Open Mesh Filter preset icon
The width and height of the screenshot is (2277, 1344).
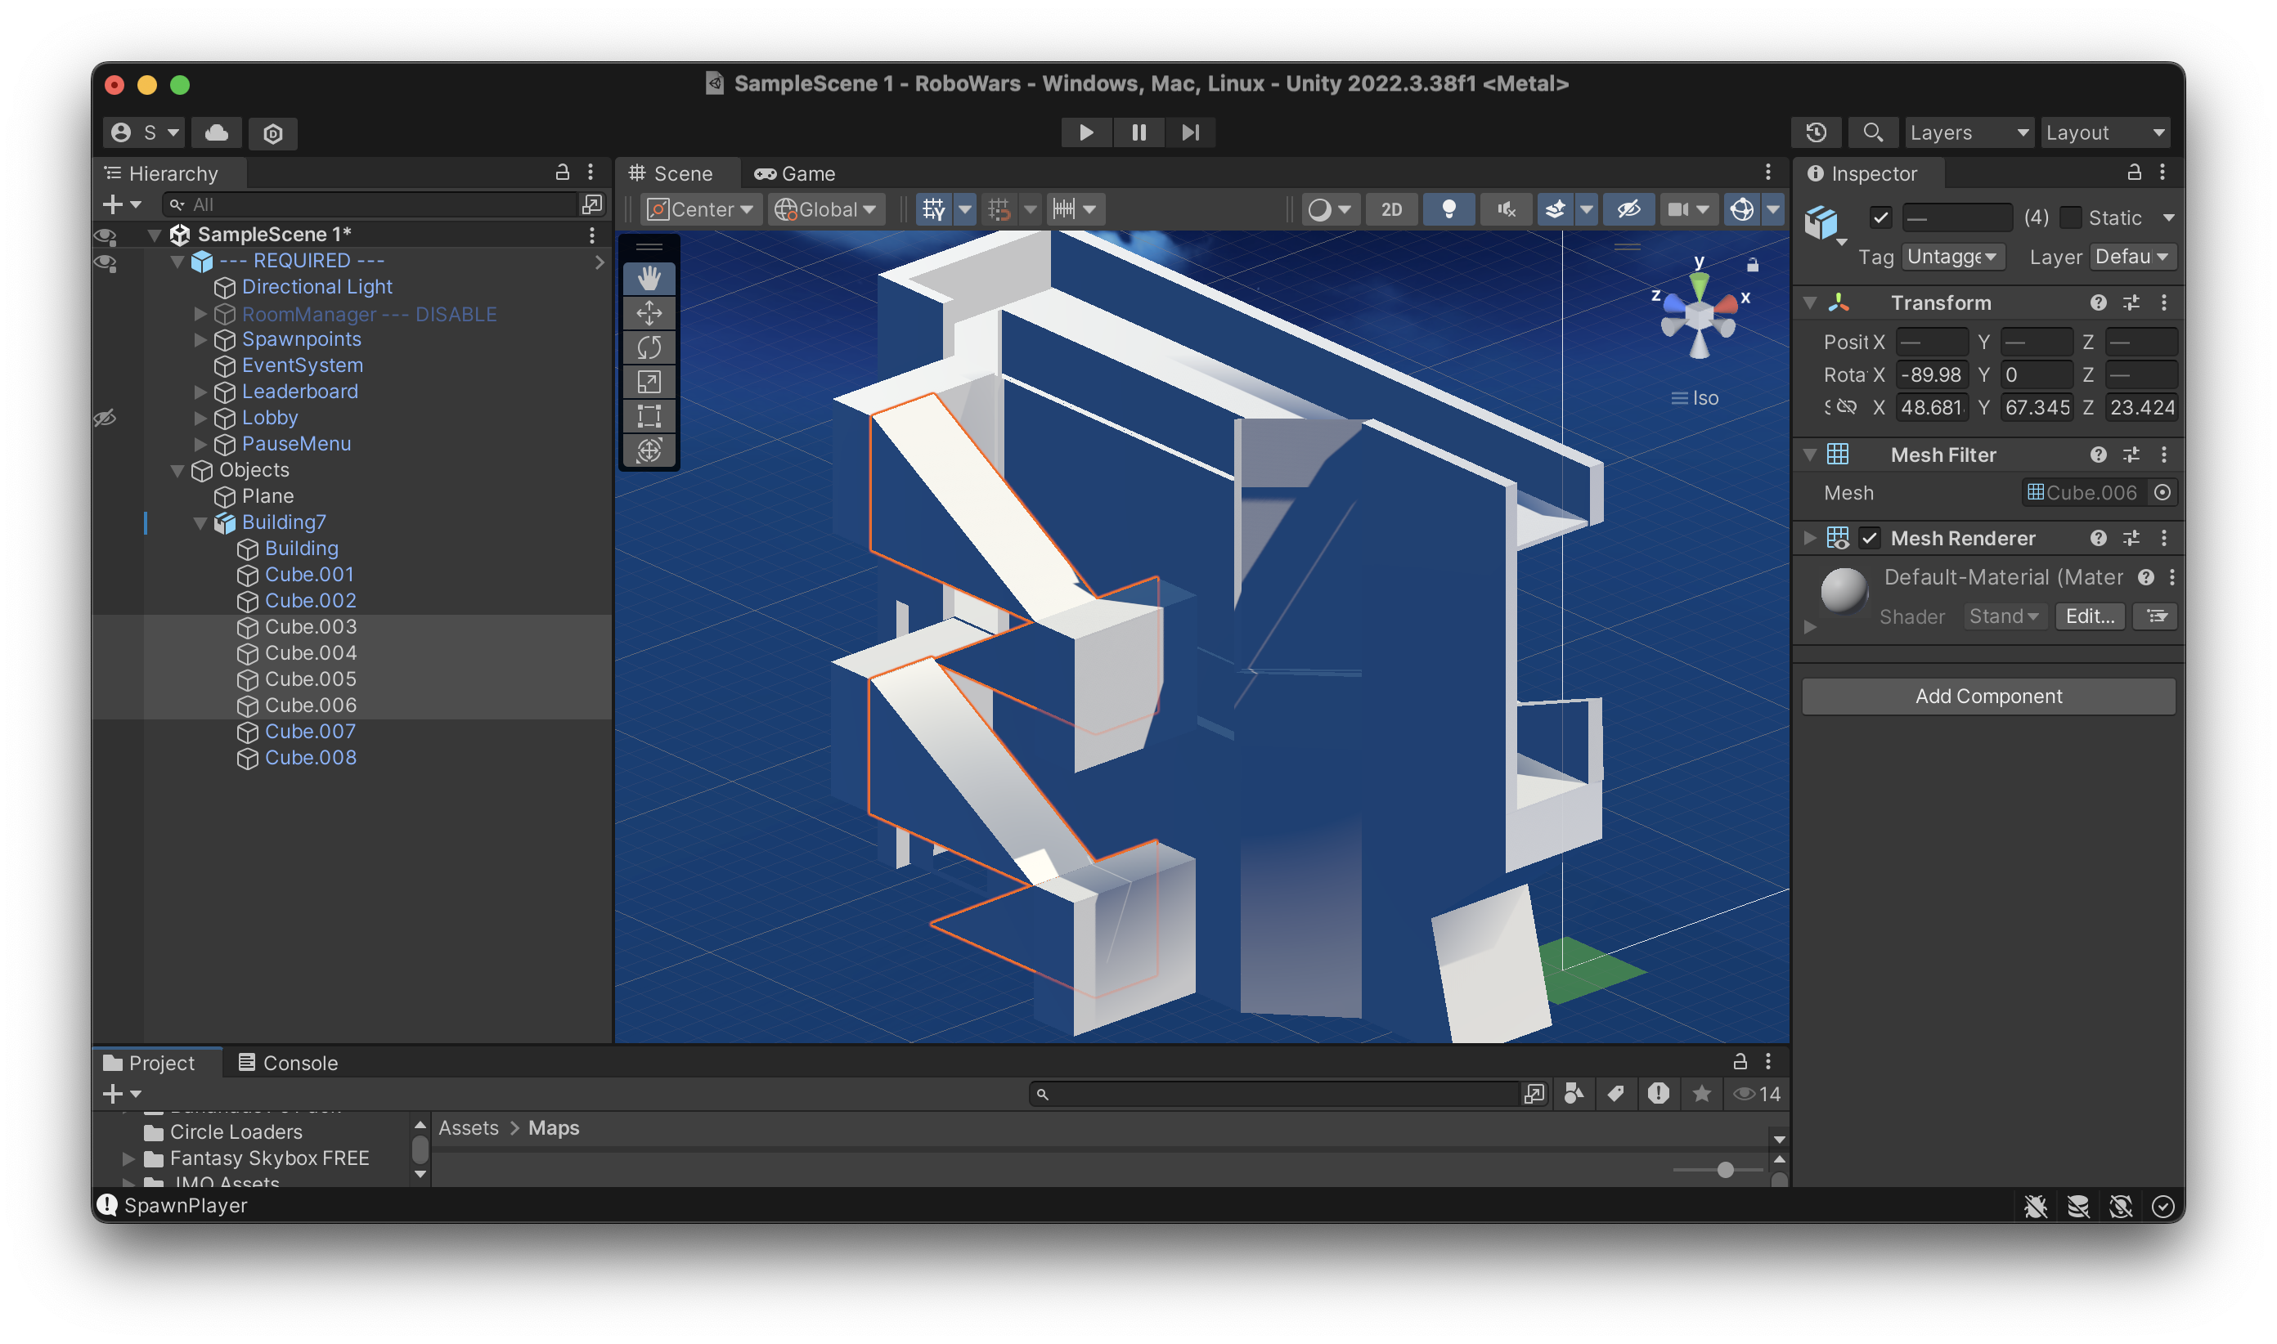coord(2131,455)
